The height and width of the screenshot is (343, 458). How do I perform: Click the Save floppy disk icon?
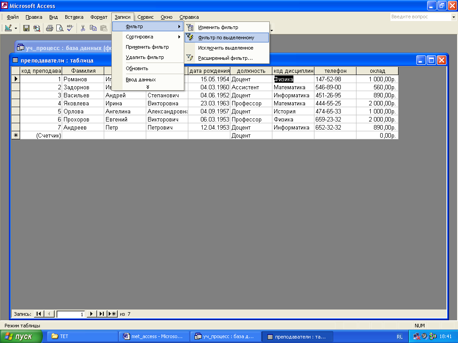[x=26, y=28]
